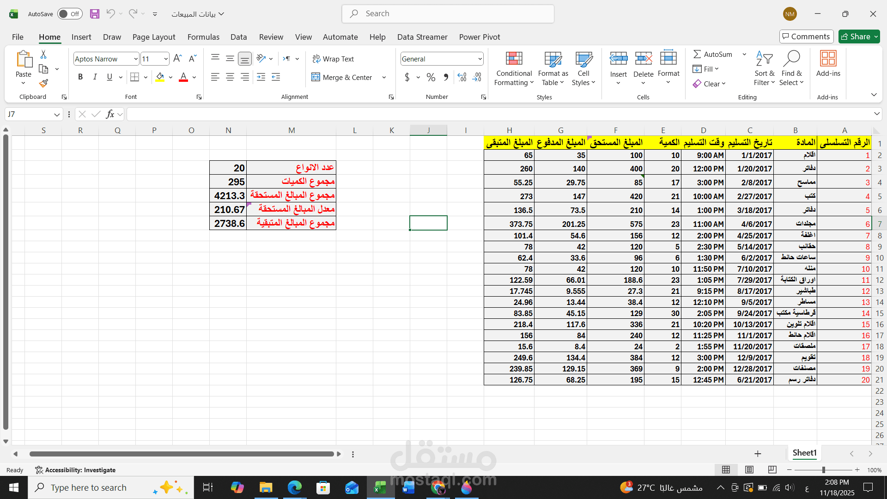Image resolution: width=887 pixels, height=499 pixels.
Task: Open the Insert tab
Action: (x=81, y=37)
